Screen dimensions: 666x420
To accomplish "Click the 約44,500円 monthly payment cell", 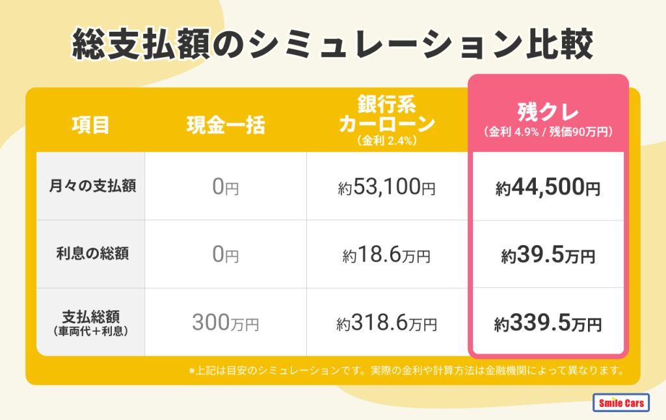I will point(548,189).
